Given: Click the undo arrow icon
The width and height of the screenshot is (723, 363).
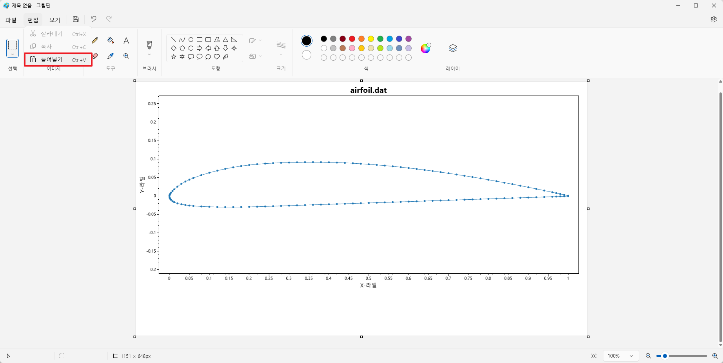Looking at the screenshot, I should point(93,19).
